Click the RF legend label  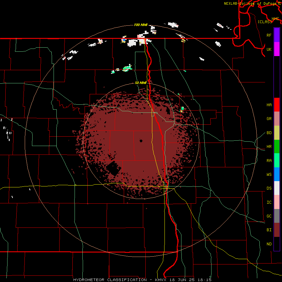pos(269,35)
